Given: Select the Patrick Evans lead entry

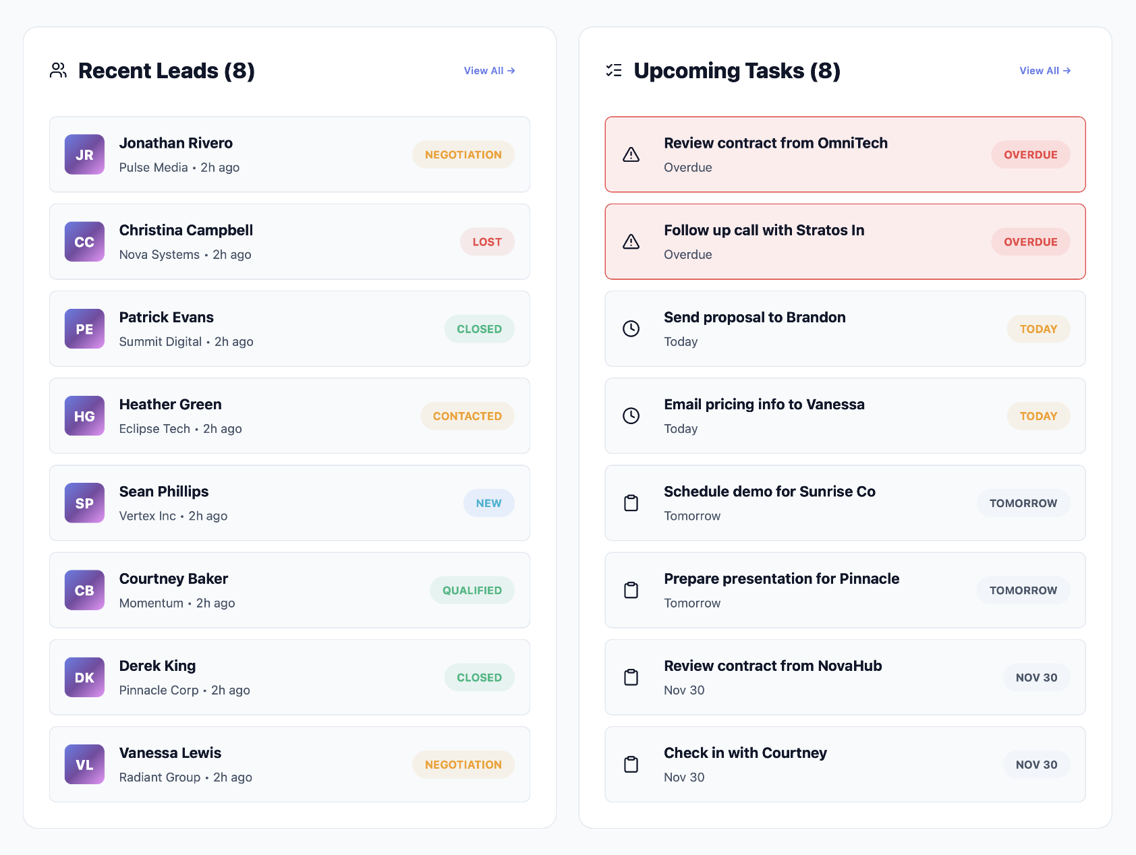Looking at the screenshot, I should tap(289, 328).
